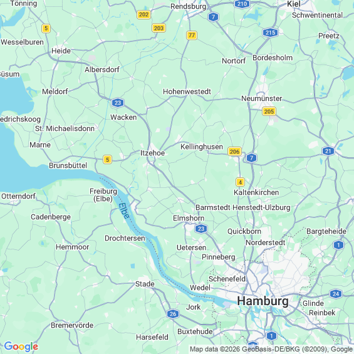Click the A23 highway shield near Elmshorn
The image size is (354, 354).
click(x=201, y=229)
